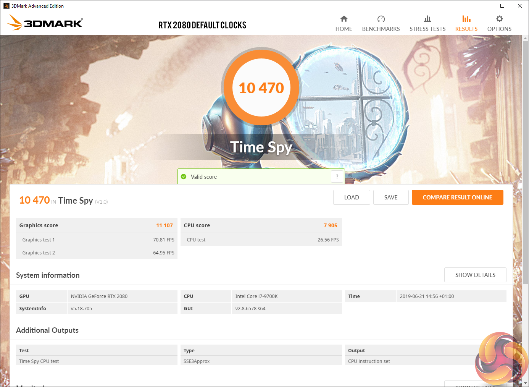Viewport: 529px width, 387px height.
Task: Switch to the HOME tab label
Action: point(344,29)
